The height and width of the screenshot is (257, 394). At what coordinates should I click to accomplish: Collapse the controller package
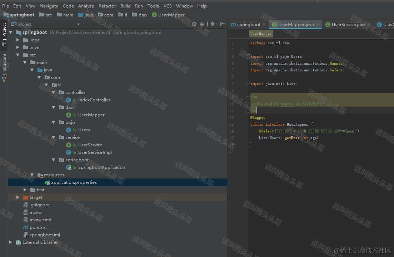(53, 92)
